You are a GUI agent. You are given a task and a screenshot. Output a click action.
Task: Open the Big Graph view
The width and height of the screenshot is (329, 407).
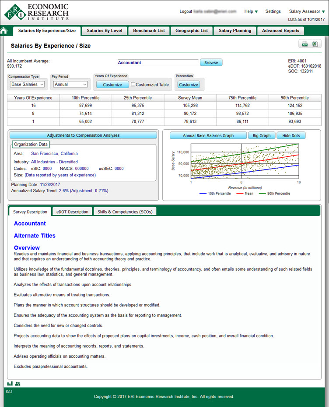click(262, 135)
